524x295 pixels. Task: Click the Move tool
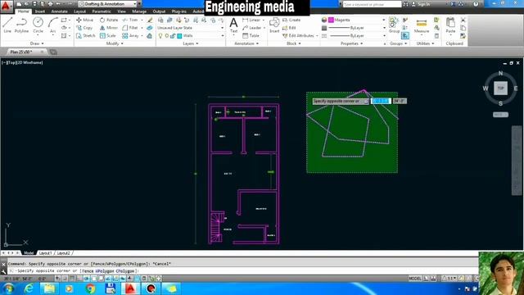tap(84, 20)
